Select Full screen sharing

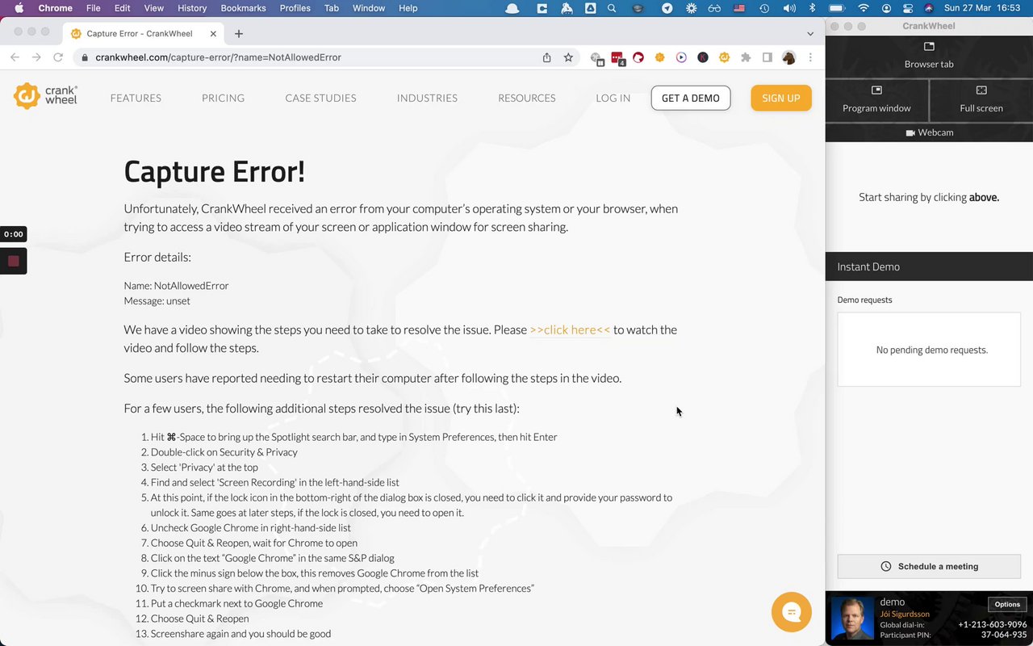981,99
